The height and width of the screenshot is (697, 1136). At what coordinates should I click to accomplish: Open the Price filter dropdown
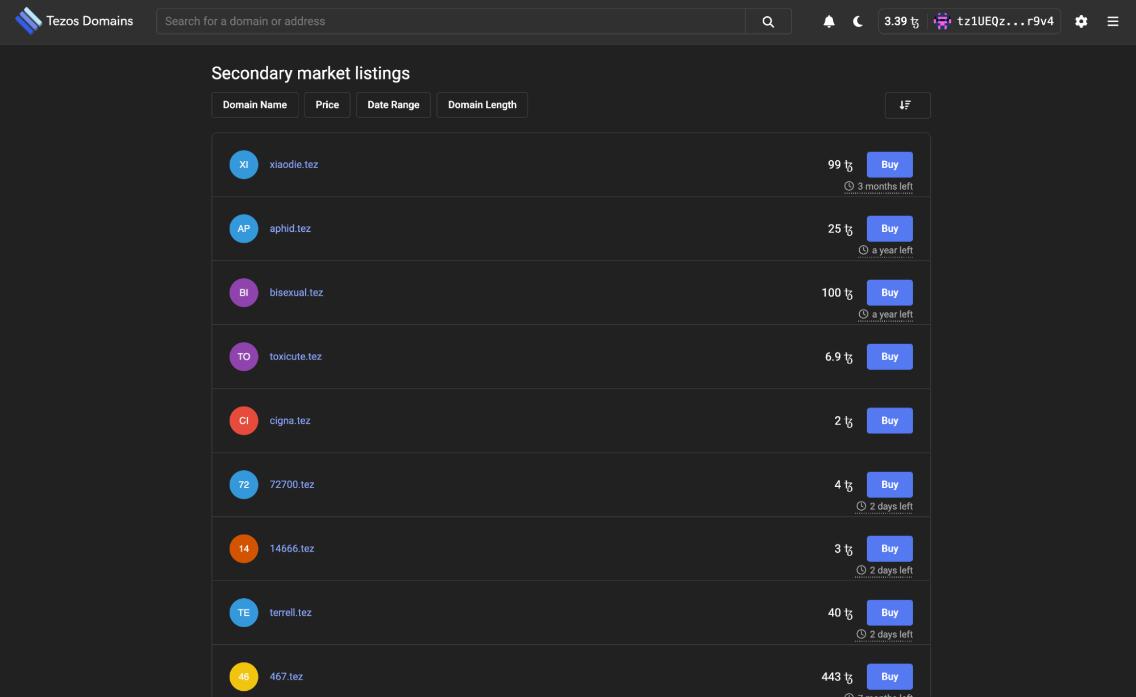point(327,105)
